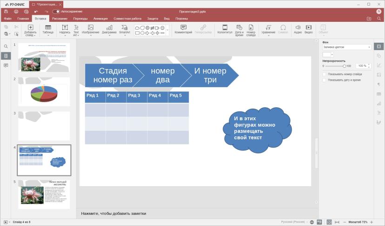The width and height of the screenshot is (385, 226).
Task: Open comments panel in left sidebar
Action: click(6, 65)
